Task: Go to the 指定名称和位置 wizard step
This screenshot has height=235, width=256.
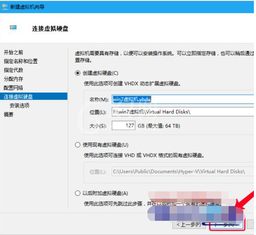Action: coord(21,61)
